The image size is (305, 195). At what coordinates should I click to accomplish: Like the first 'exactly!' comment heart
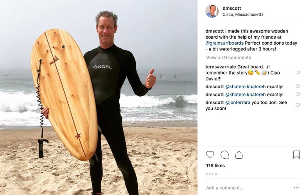(x=298, y=86)
